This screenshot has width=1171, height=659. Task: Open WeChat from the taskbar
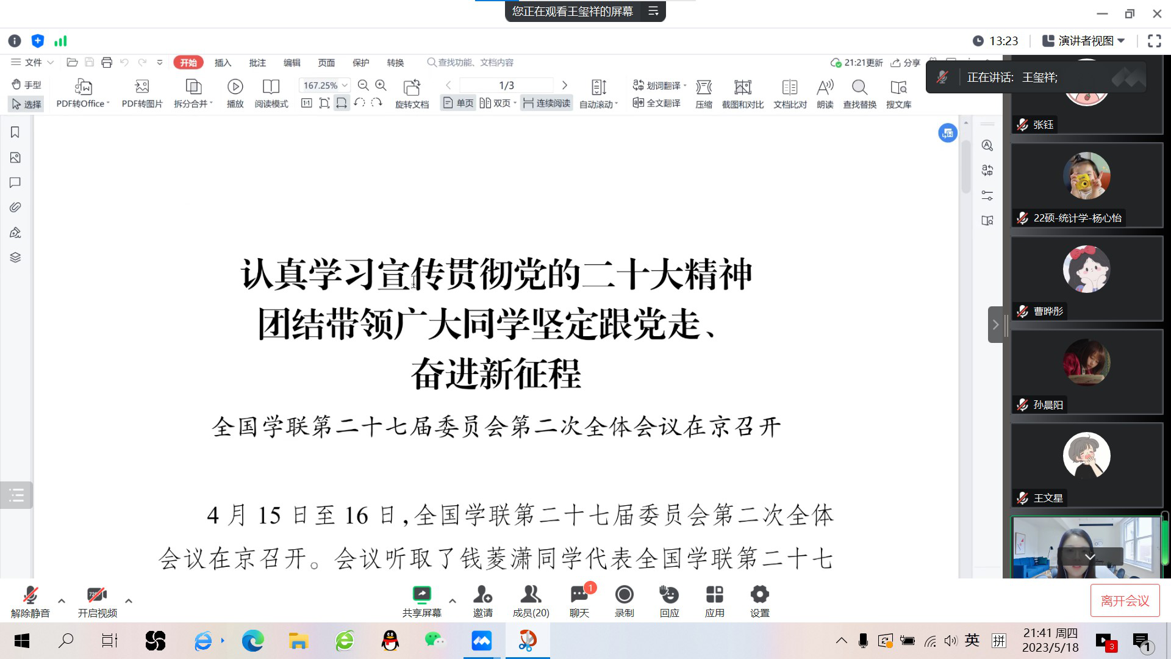[x=435, y=641]
